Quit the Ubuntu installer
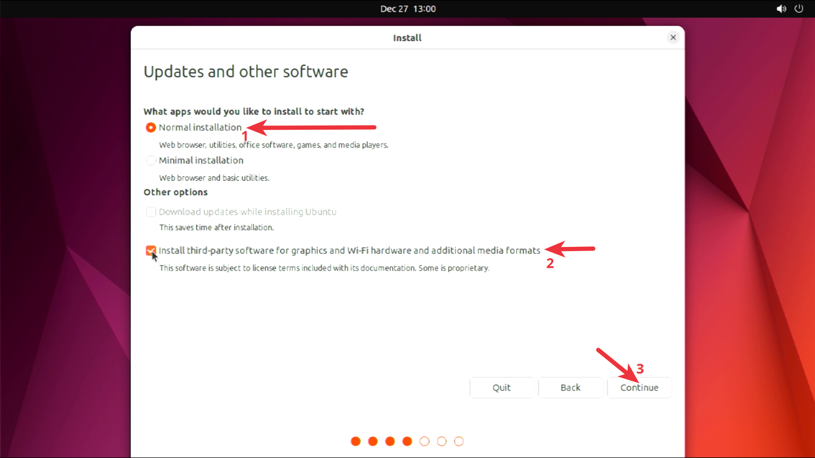Screen dimensions: 815x458 point(501,387)
